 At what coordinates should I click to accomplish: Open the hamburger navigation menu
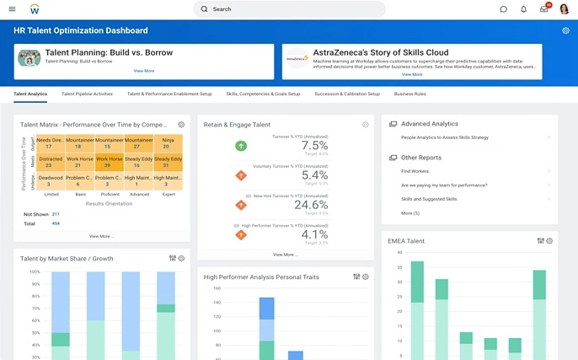tap(12, 8)
